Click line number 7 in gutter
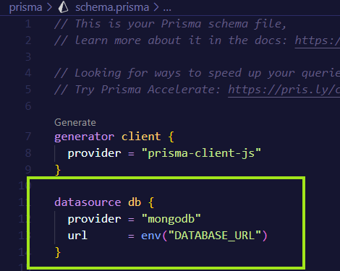Viewport: 340px width, 271px height. coord(28,137)
